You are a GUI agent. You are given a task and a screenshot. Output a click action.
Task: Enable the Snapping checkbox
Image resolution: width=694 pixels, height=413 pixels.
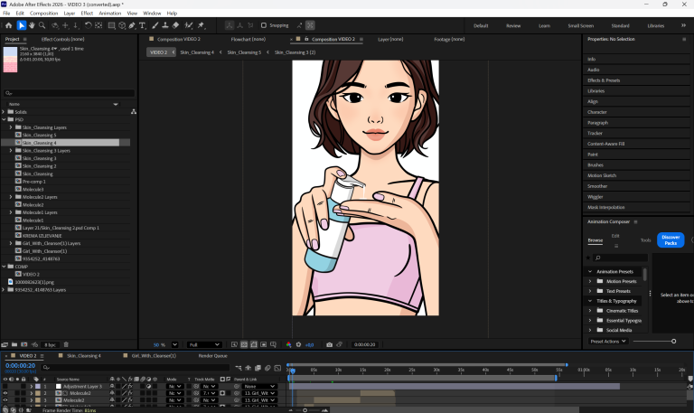point(264,25)
